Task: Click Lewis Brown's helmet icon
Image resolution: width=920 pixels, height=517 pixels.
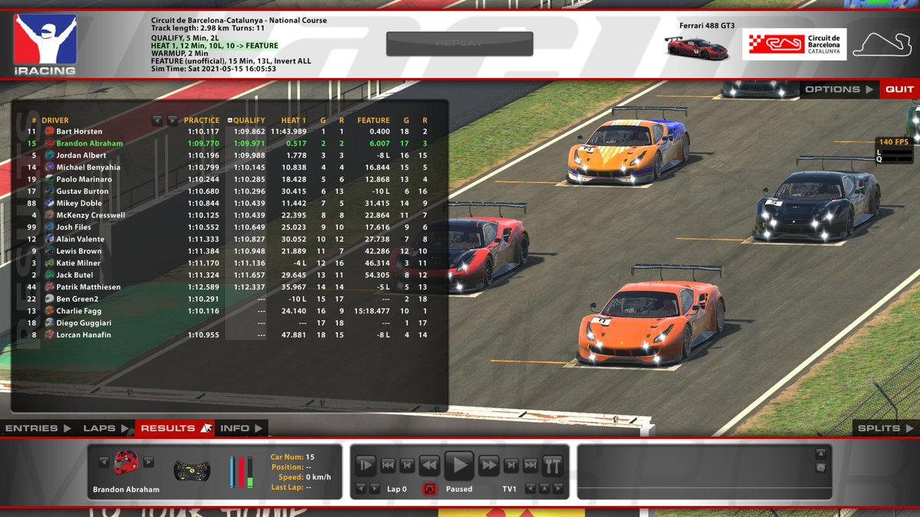Action: (x=50, y=251)
